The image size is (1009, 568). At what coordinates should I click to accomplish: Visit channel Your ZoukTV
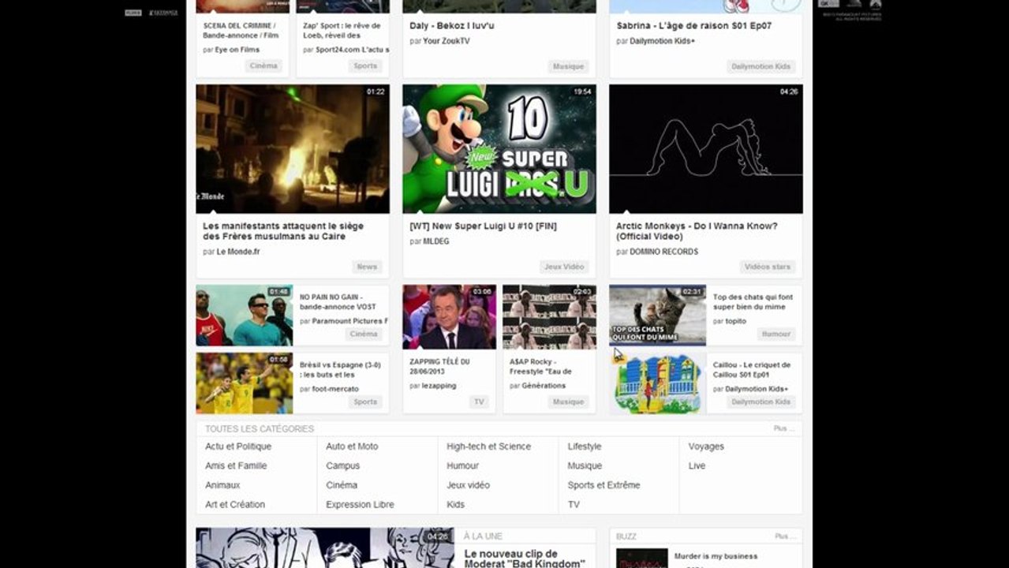coord(446,41)
